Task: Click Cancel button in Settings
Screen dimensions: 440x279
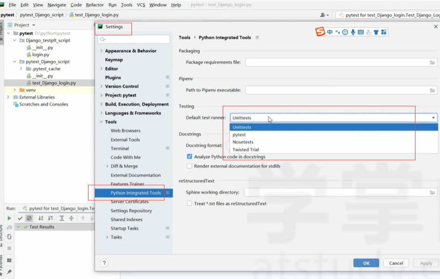Action: pos(396,263)
